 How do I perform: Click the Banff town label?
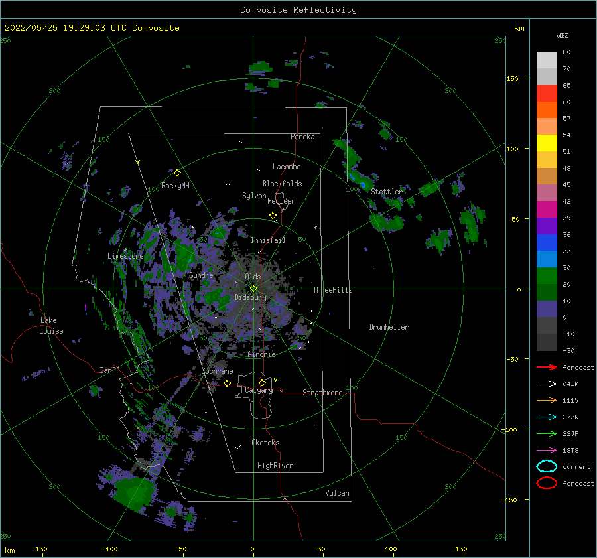(109, 370)
